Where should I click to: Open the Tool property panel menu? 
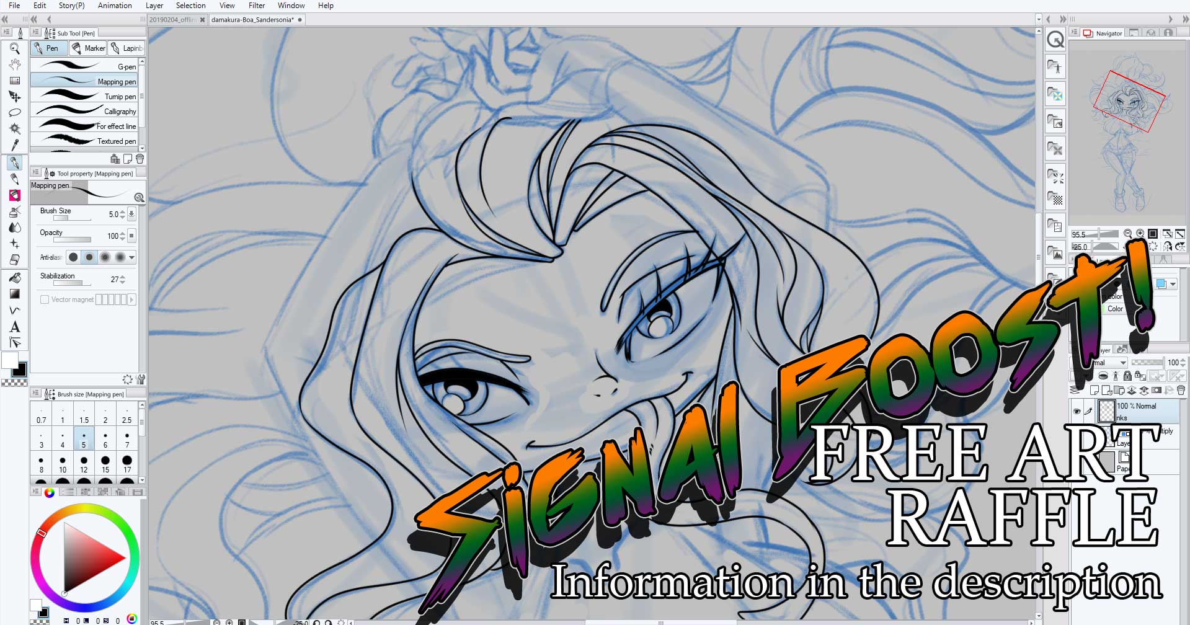[x=35, y=174]
